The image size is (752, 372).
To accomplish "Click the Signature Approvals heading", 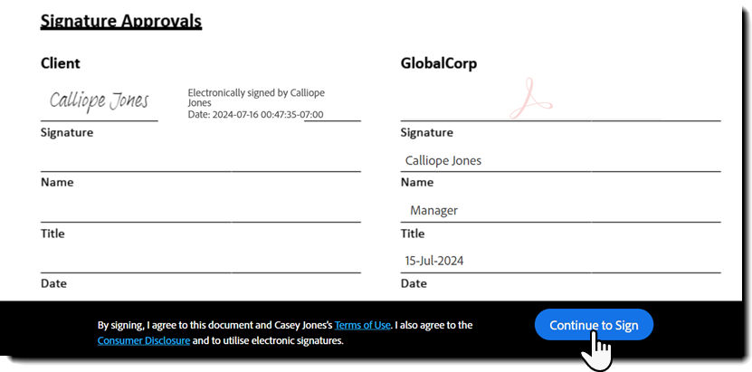I will [120, 20].
